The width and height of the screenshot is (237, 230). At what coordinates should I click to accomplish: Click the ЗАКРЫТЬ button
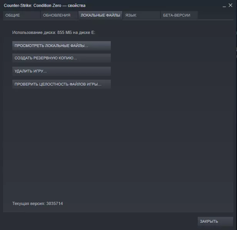pyautogui.click(x=215, y=222)
